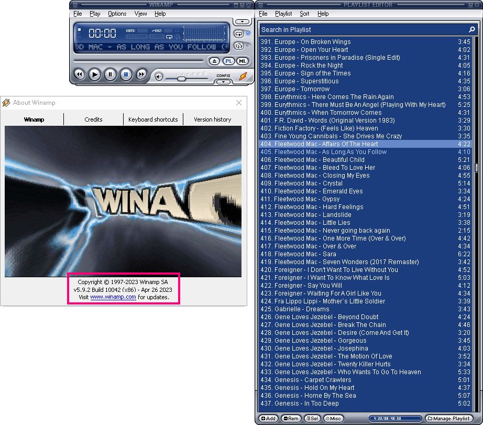Screen dimensions: 483x425
Task: Select track 401 F.R. David - Words
Action: tap(365, 120)
